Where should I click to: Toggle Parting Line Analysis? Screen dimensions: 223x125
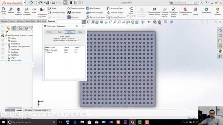[95, 17]
